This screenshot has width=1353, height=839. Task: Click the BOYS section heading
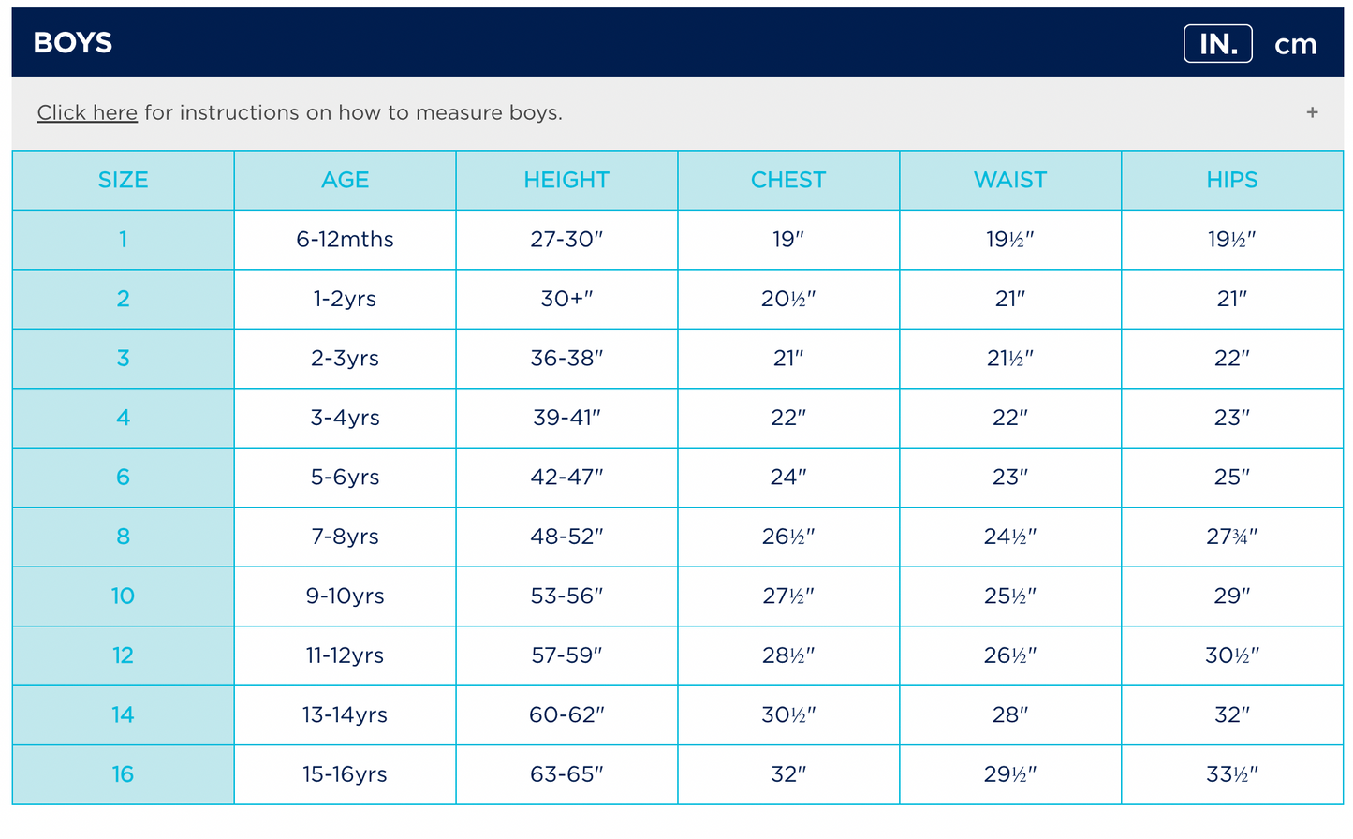click(x=73, y=43)
